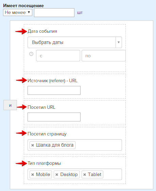156x191 pixels.
Task: Focus the 'по' end date field
Action: pos(104,56)
